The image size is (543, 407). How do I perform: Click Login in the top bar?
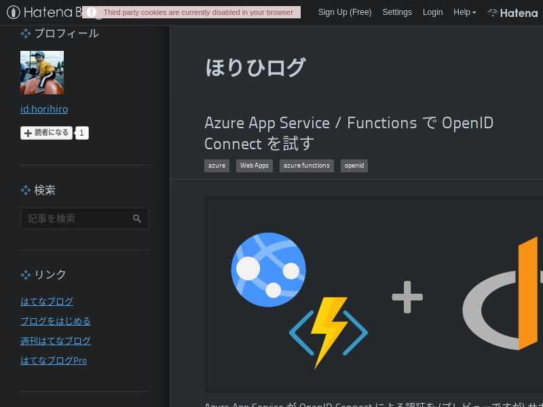[432, 12]
